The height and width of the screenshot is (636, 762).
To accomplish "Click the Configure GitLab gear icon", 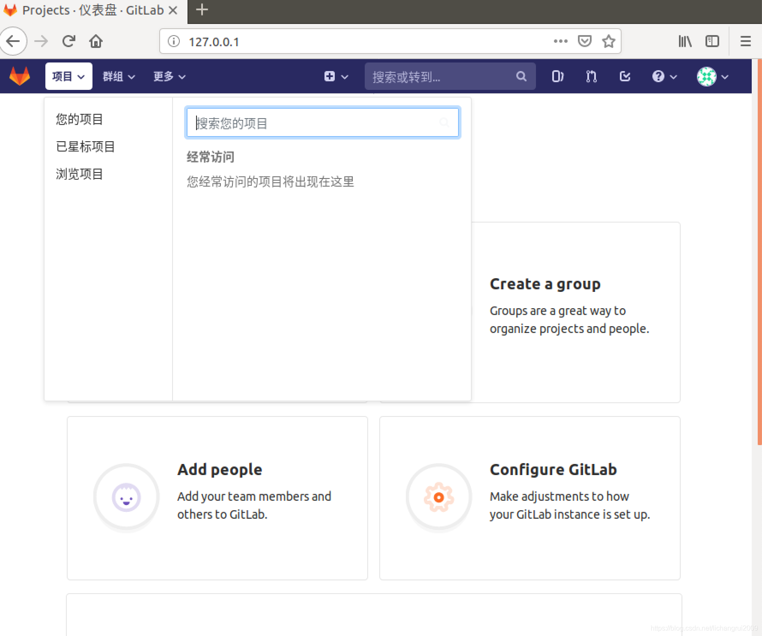I will pos(439,497).
